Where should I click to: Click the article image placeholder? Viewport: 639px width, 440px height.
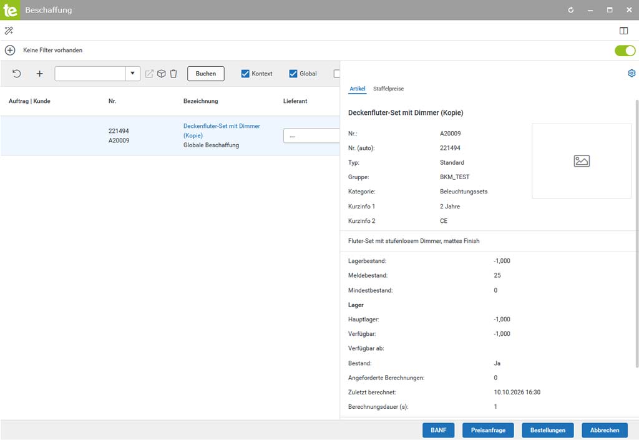click(582, 161)
